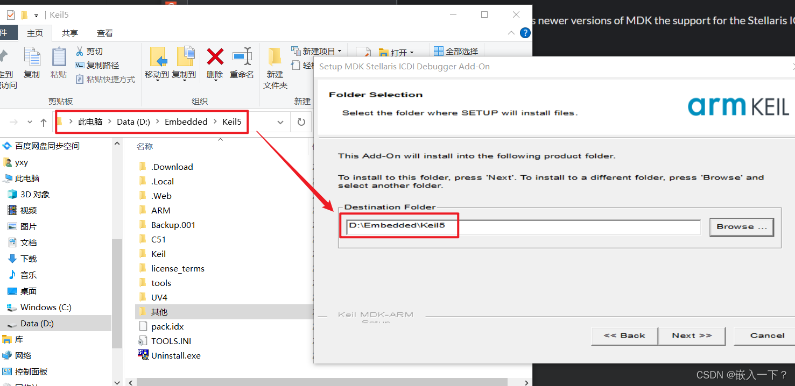Switch to the View (查看) ribbon tab
Image resolution: width=795 pixels, height=386 pixels.
click(x=105, y=33)
